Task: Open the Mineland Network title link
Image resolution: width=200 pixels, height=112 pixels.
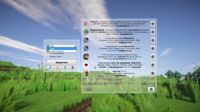Action: pyautogui.click(x=97, y=30)
